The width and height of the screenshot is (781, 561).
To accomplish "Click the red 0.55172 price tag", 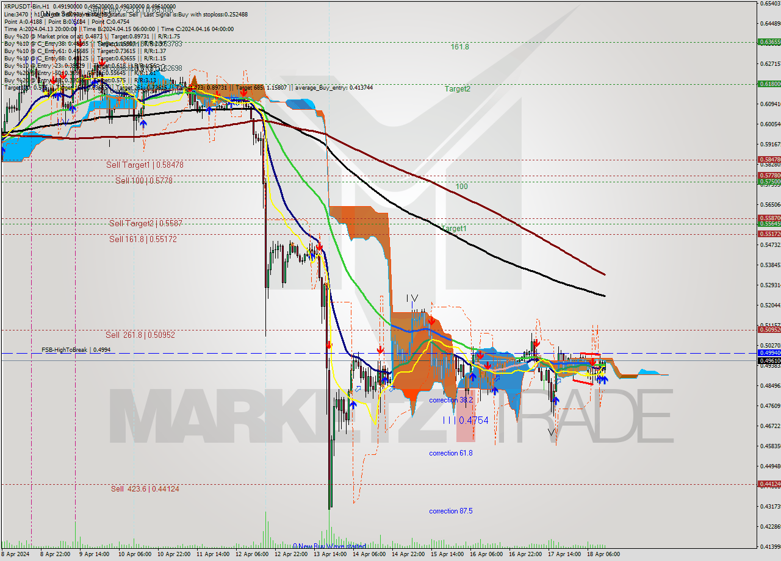I will 769,234.
